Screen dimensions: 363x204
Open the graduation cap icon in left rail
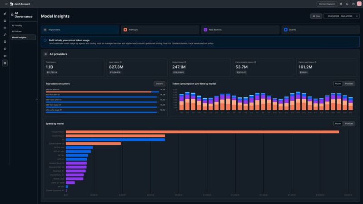point(5,56)
